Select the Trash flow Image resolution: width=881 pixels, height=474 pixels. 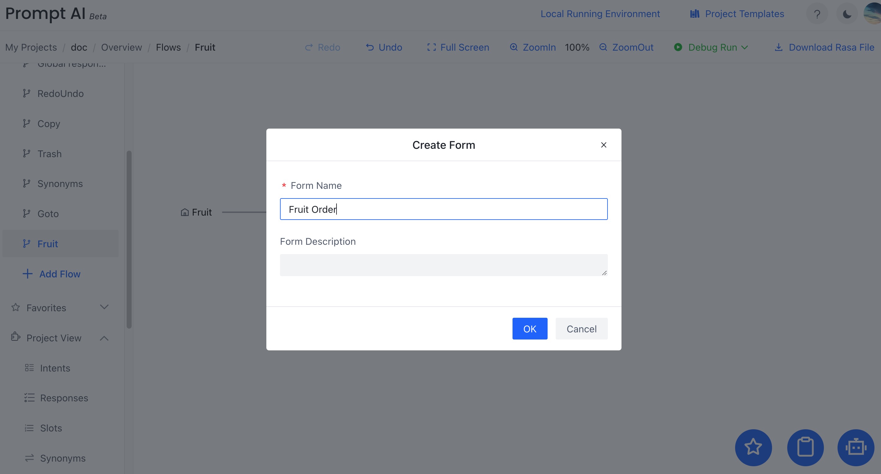pos(61,154)
